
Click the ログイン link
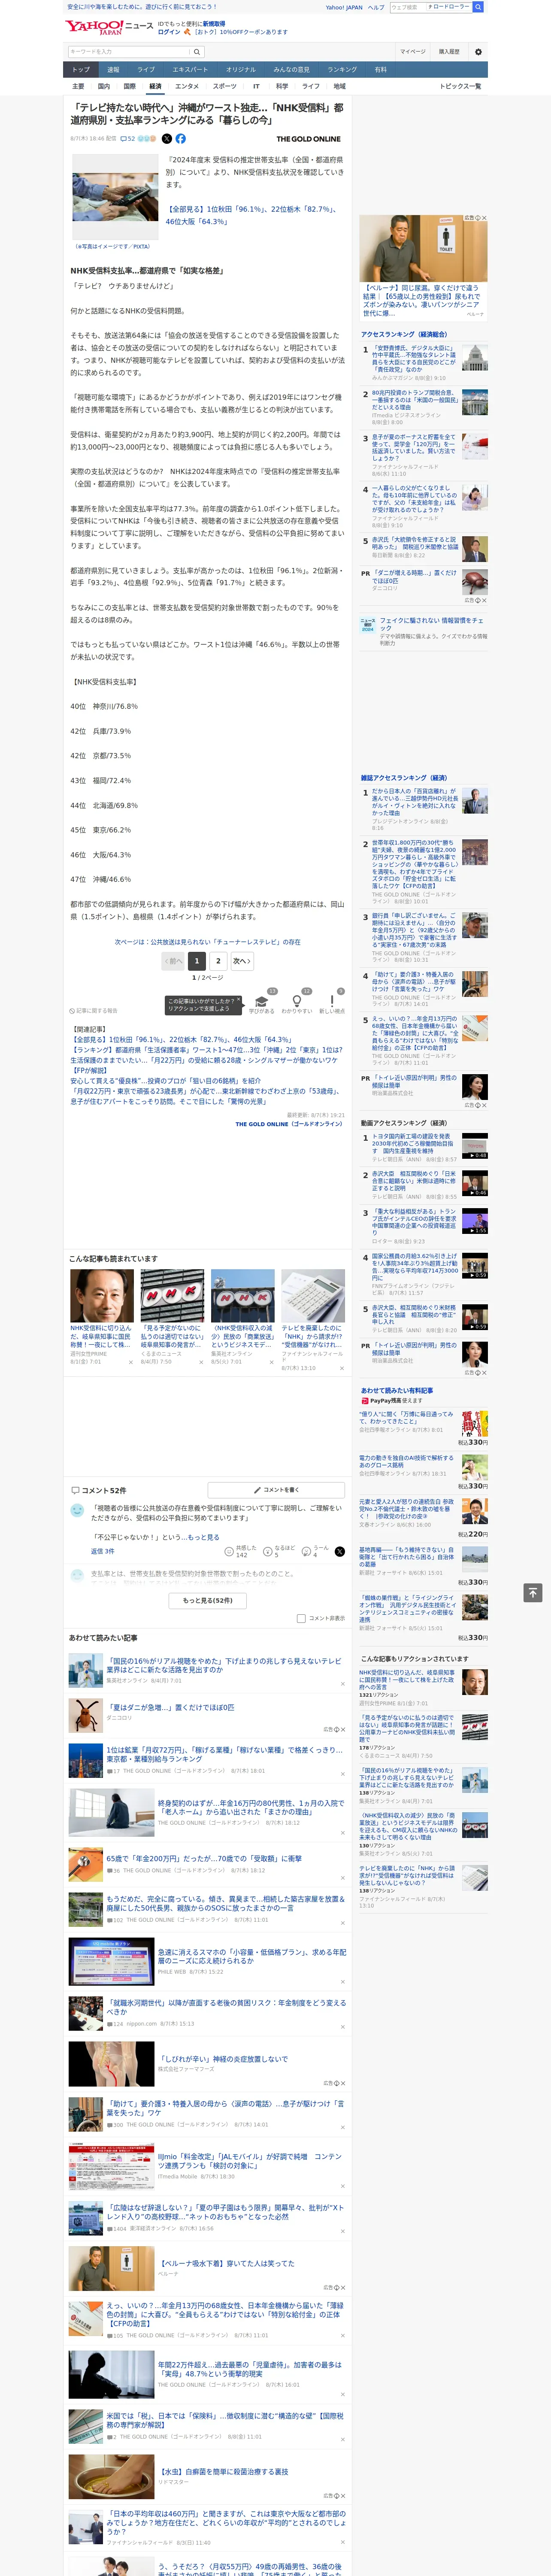169,32
